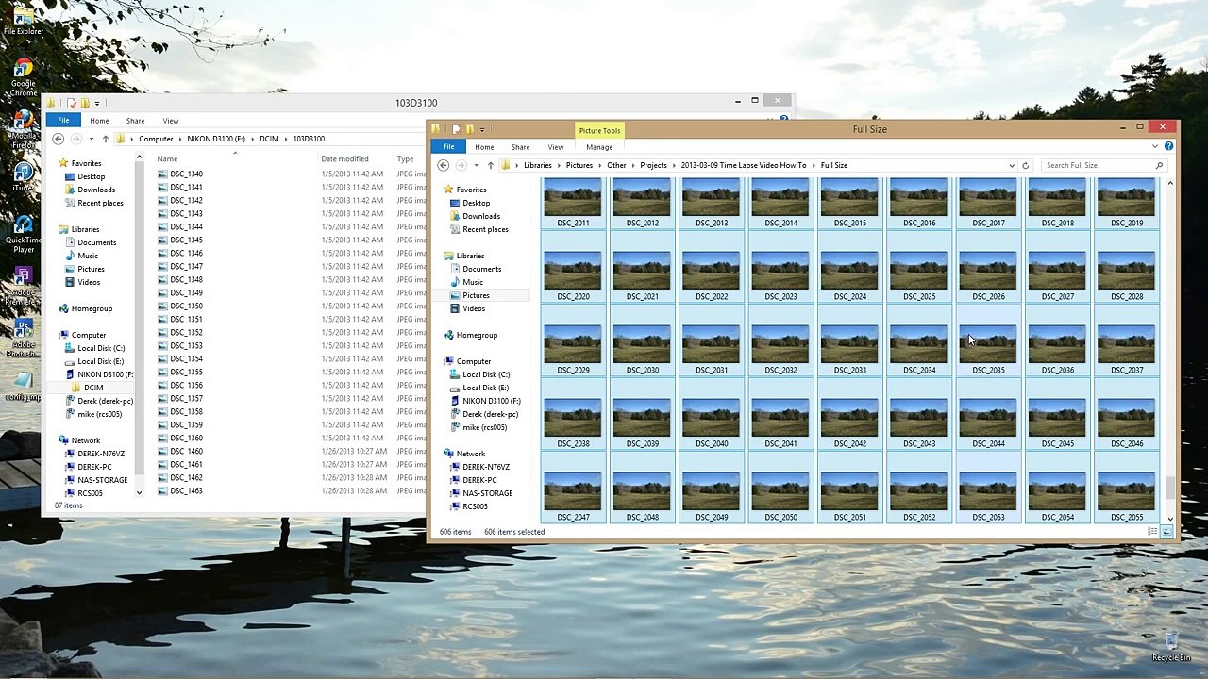Screen dimensions: 1208x679
Task: Click New Folder quick access icon in 103D3100 window
Action: tap(84, 103)
